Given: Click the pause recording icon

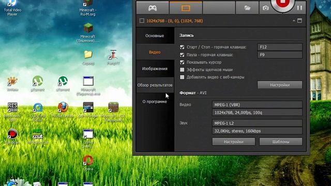Looking at the screenshot, I should (299, 8).
